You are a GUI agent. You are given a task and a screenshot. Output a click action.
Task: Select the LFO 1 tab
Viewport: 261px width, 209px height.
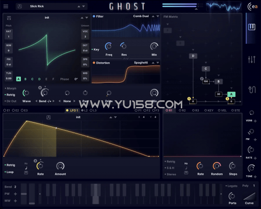pos(72,110)
